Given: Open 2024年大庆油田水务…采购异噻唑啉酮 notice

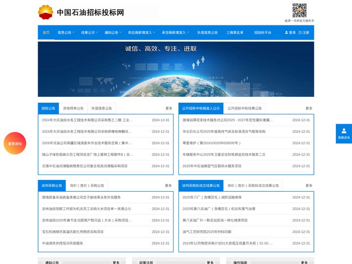Looking at the screenshot, I should [87, 132].
